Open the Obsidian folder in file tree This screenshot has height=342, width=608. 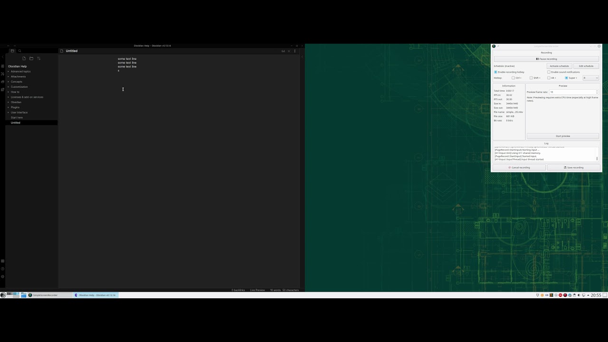pos(16,102)
